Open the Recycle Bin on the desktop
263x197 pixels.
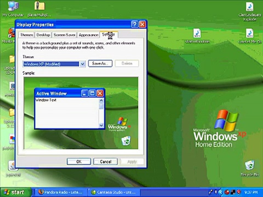pos(250,165)
